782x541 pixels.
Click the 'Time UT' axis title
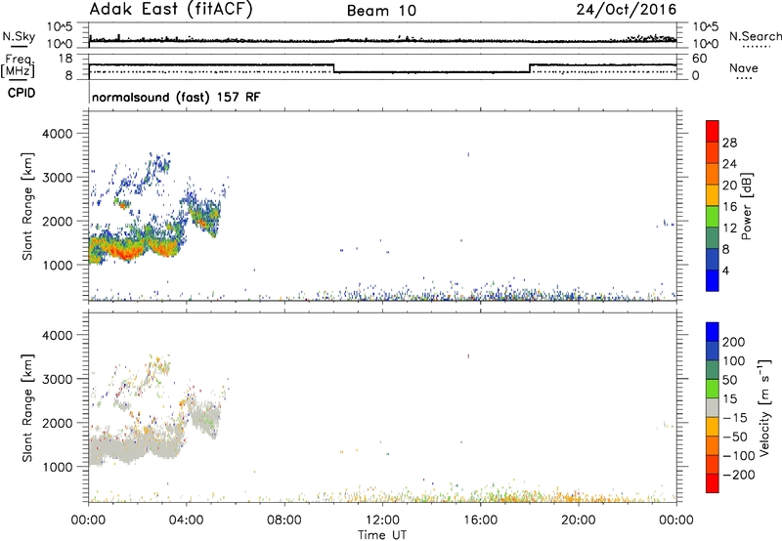pyautogui.click(x=382, y=535)
